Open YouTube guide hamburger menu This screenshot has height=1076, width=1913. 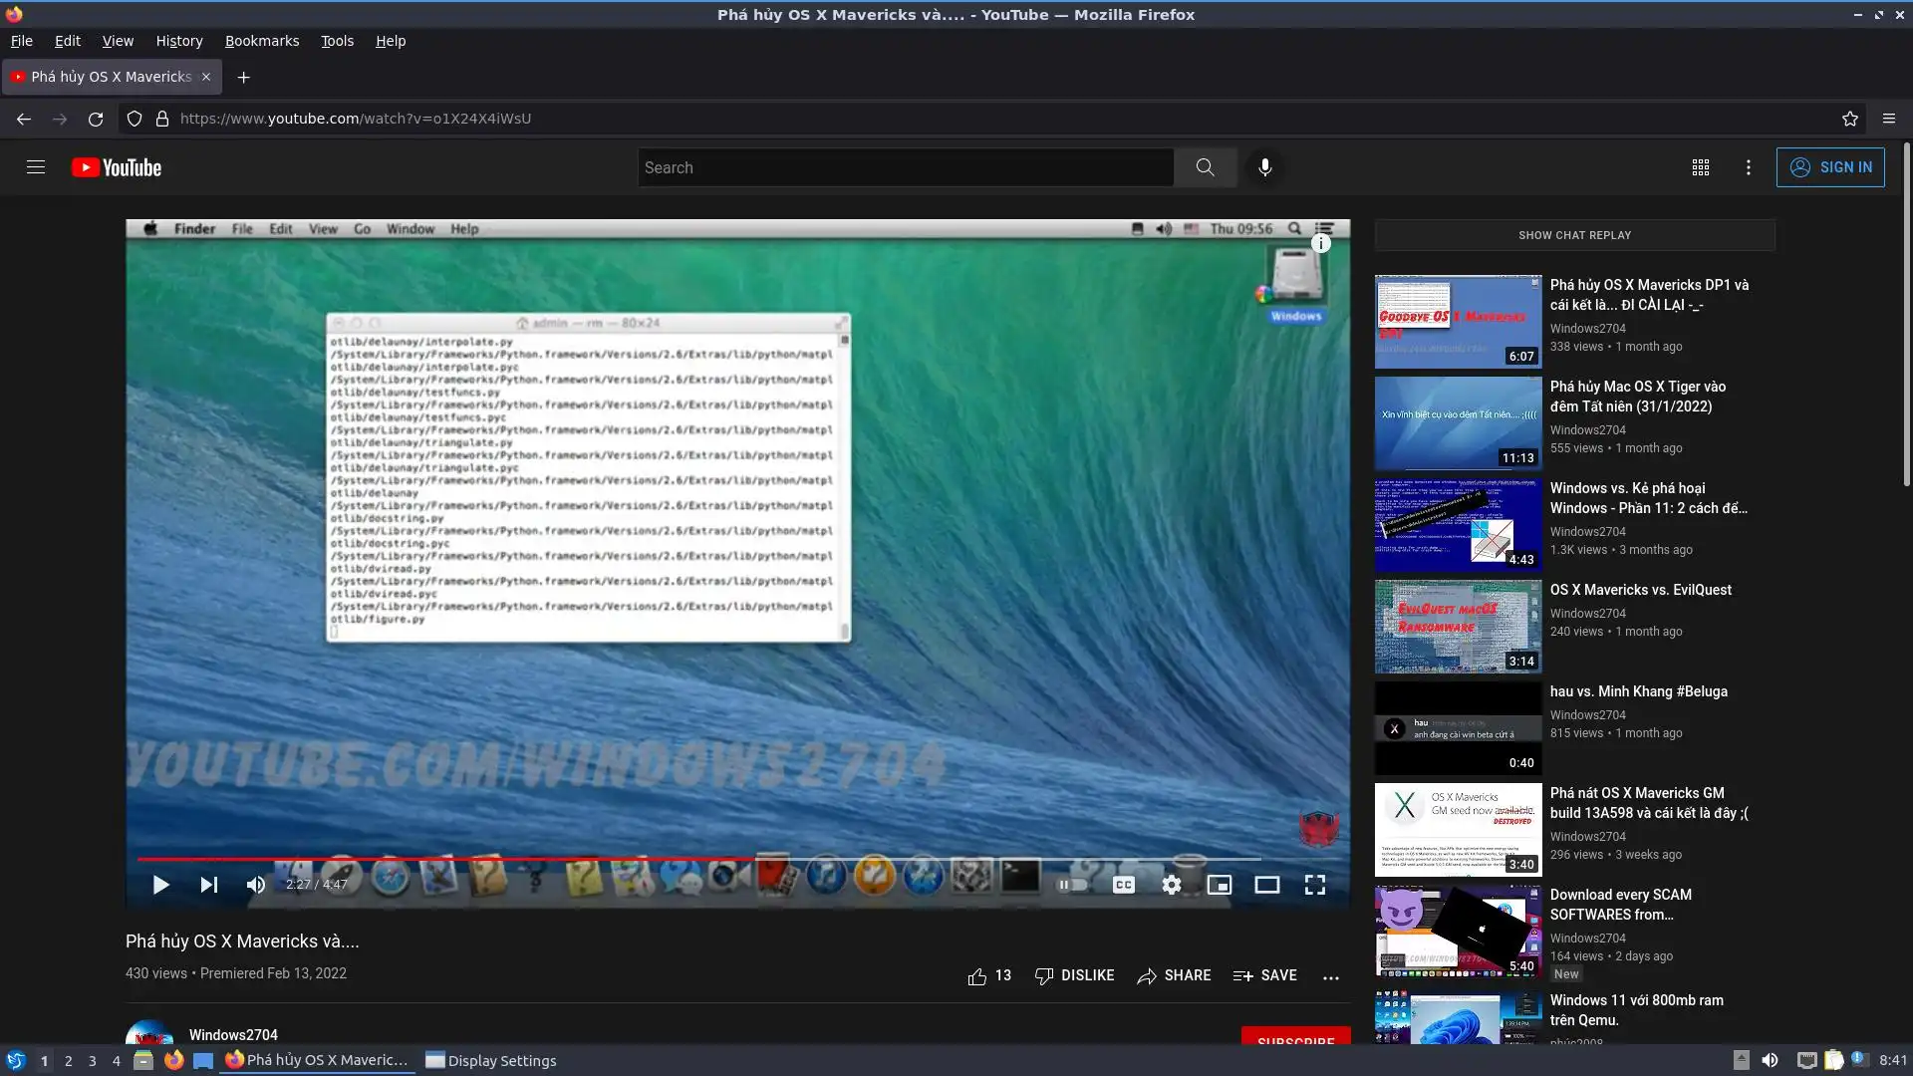[36, 167]
